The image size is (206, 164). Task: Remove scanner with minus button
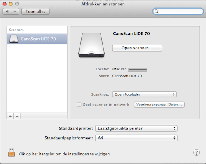(x=17, y=116)
